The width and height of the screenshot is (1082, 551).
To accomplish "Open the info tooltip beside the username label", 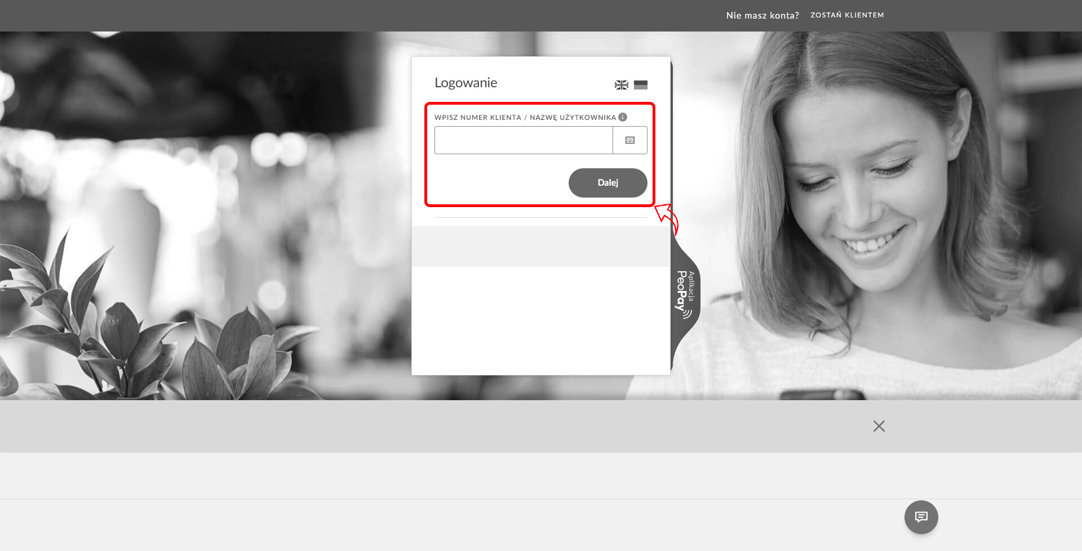I will tap(623, 117).
